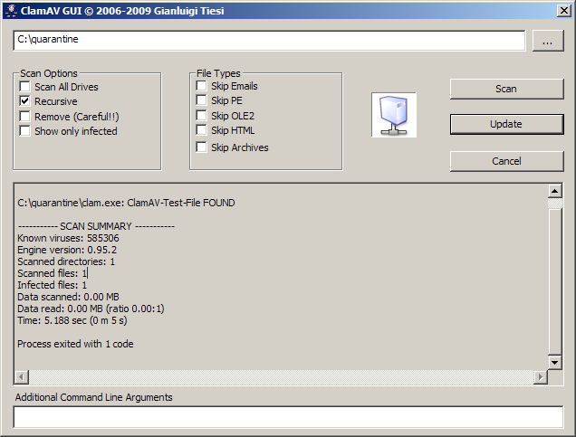Click the output scroll up arrow

pyautogui.click(x=555, y=192)
